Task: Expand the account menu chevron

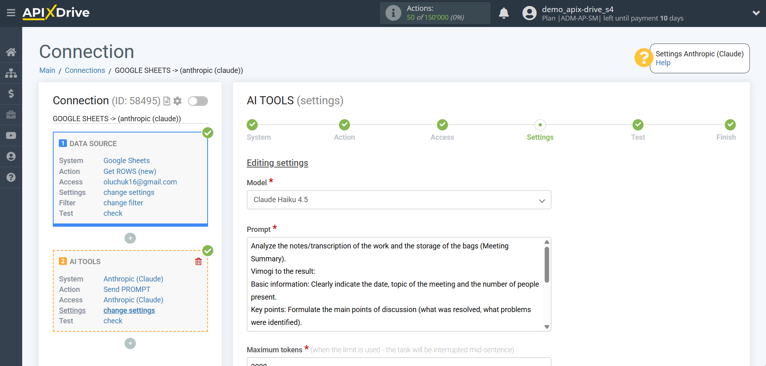Action: click(756, 13)
